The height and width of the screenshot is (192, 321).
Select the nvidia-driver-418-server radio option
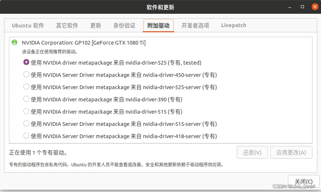(x=26, y=136)
